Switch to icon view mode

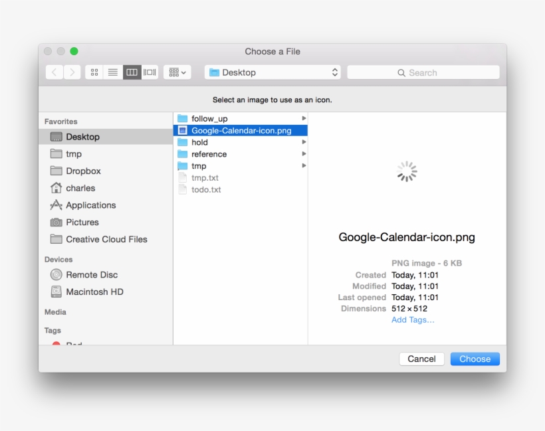[x=94, y=72]
